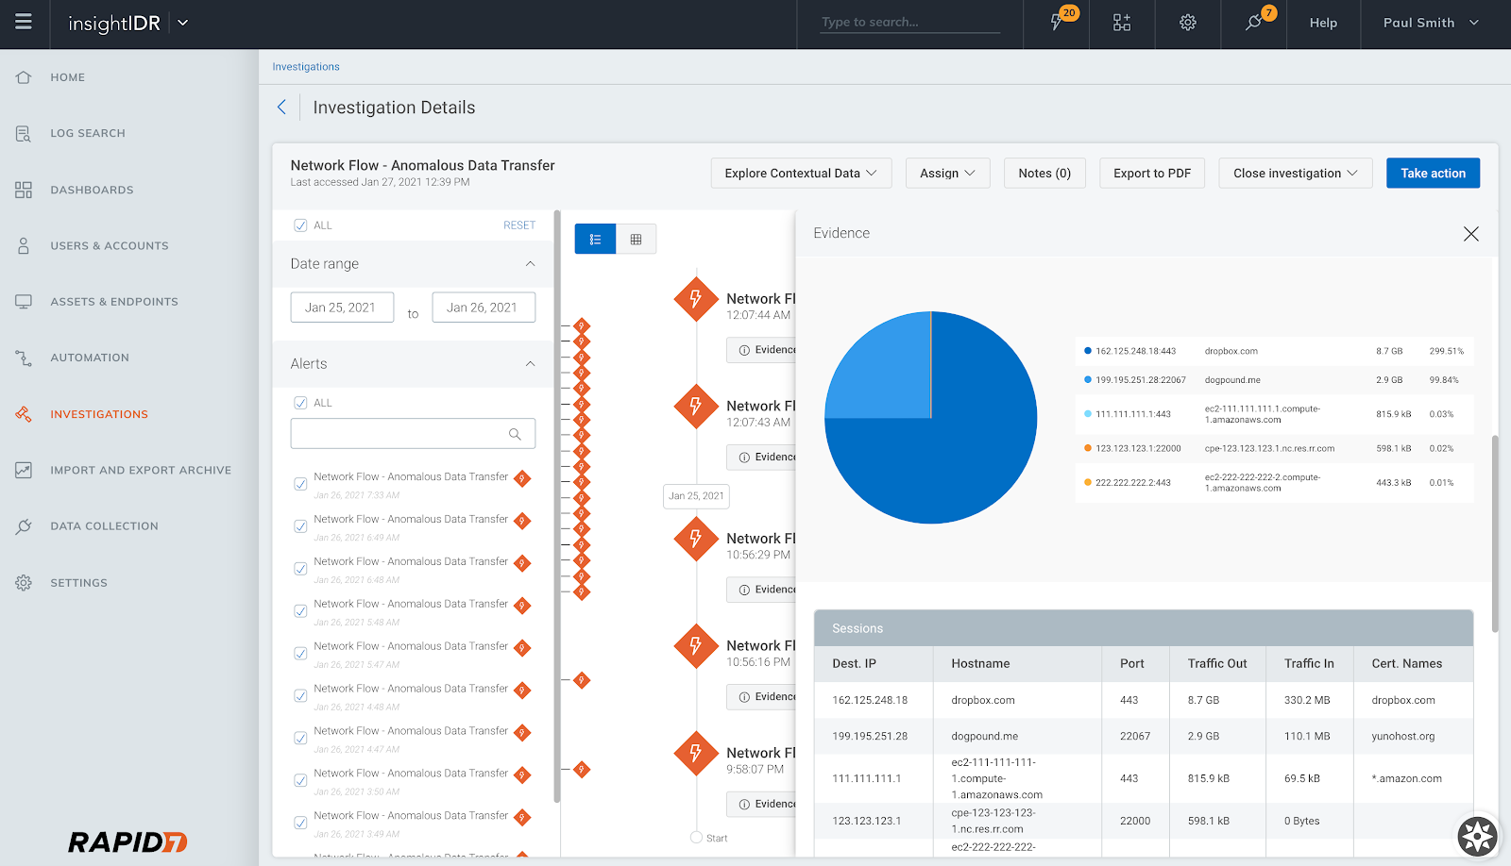Uncheck the alert from Jan 26 6:49 AM

pyautogui.click(x=300, y=526)
